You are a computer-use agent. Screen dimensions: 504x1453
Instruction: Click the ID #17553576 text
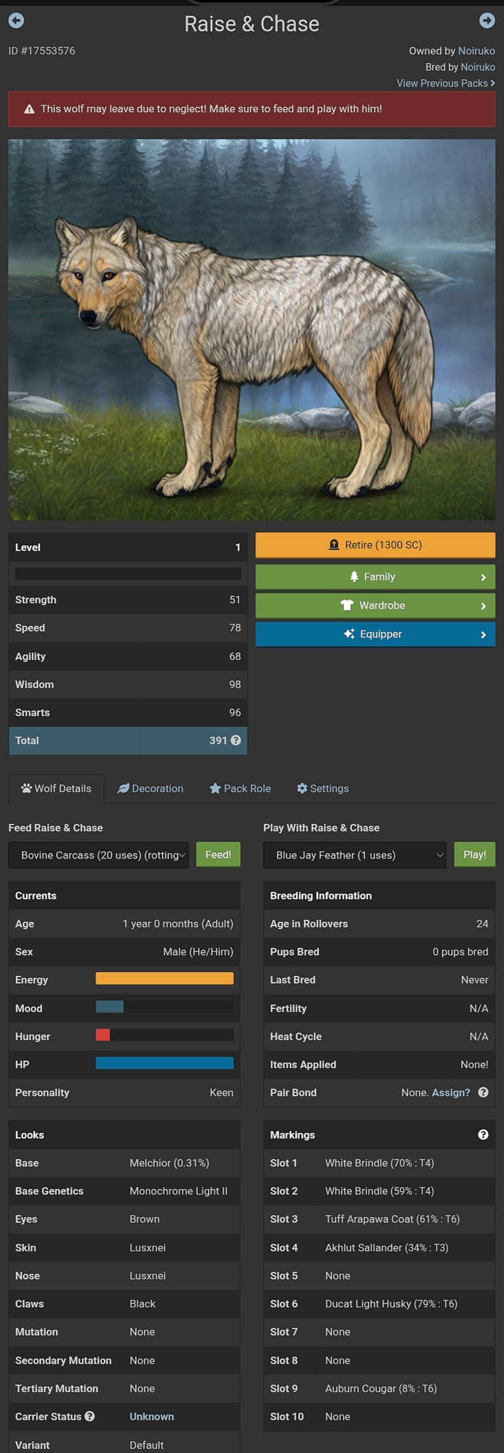click(42, 51)
